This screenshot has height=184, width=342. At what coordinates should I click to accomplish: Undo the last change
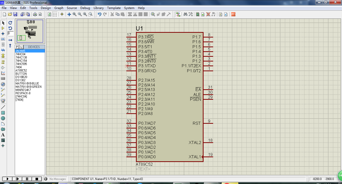[99, 14]
